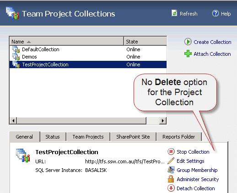The height and width of the screenshot is (193, 237).
Task: Switch to the Reports Folder tab
Action: point(179,137)
